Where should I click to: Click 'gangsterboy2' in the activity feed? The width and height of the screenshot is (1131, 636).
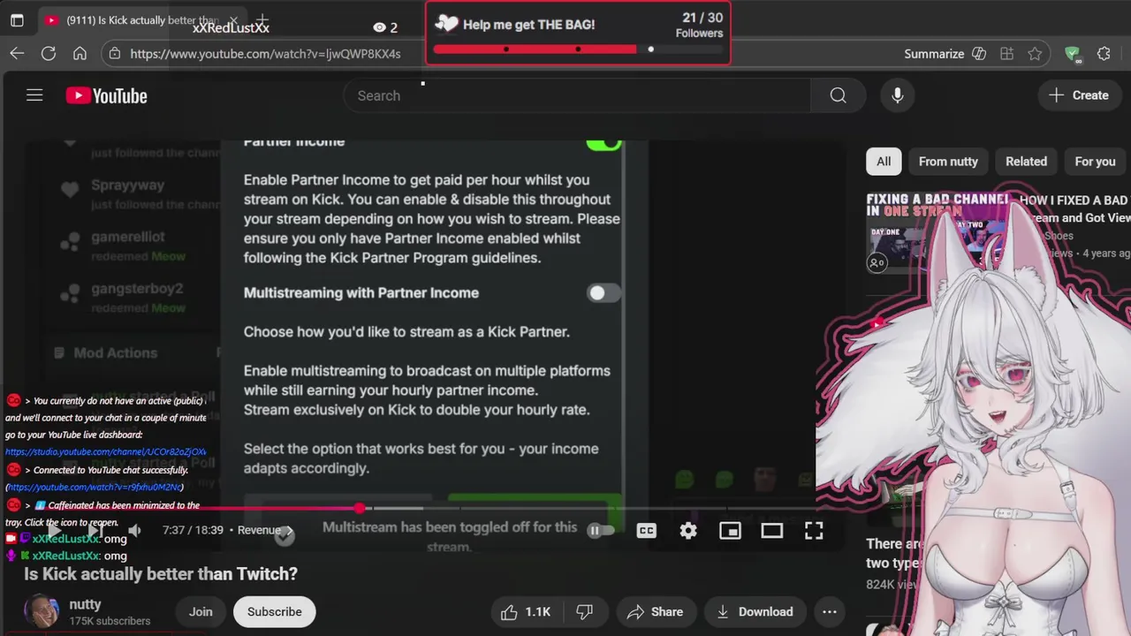click(137, 289)
